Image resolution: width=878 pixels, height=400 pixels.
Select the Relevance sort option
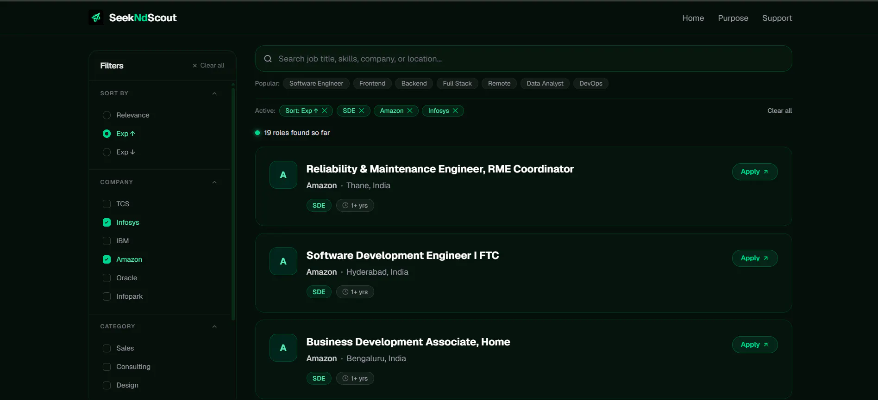(x=107, y=115)
